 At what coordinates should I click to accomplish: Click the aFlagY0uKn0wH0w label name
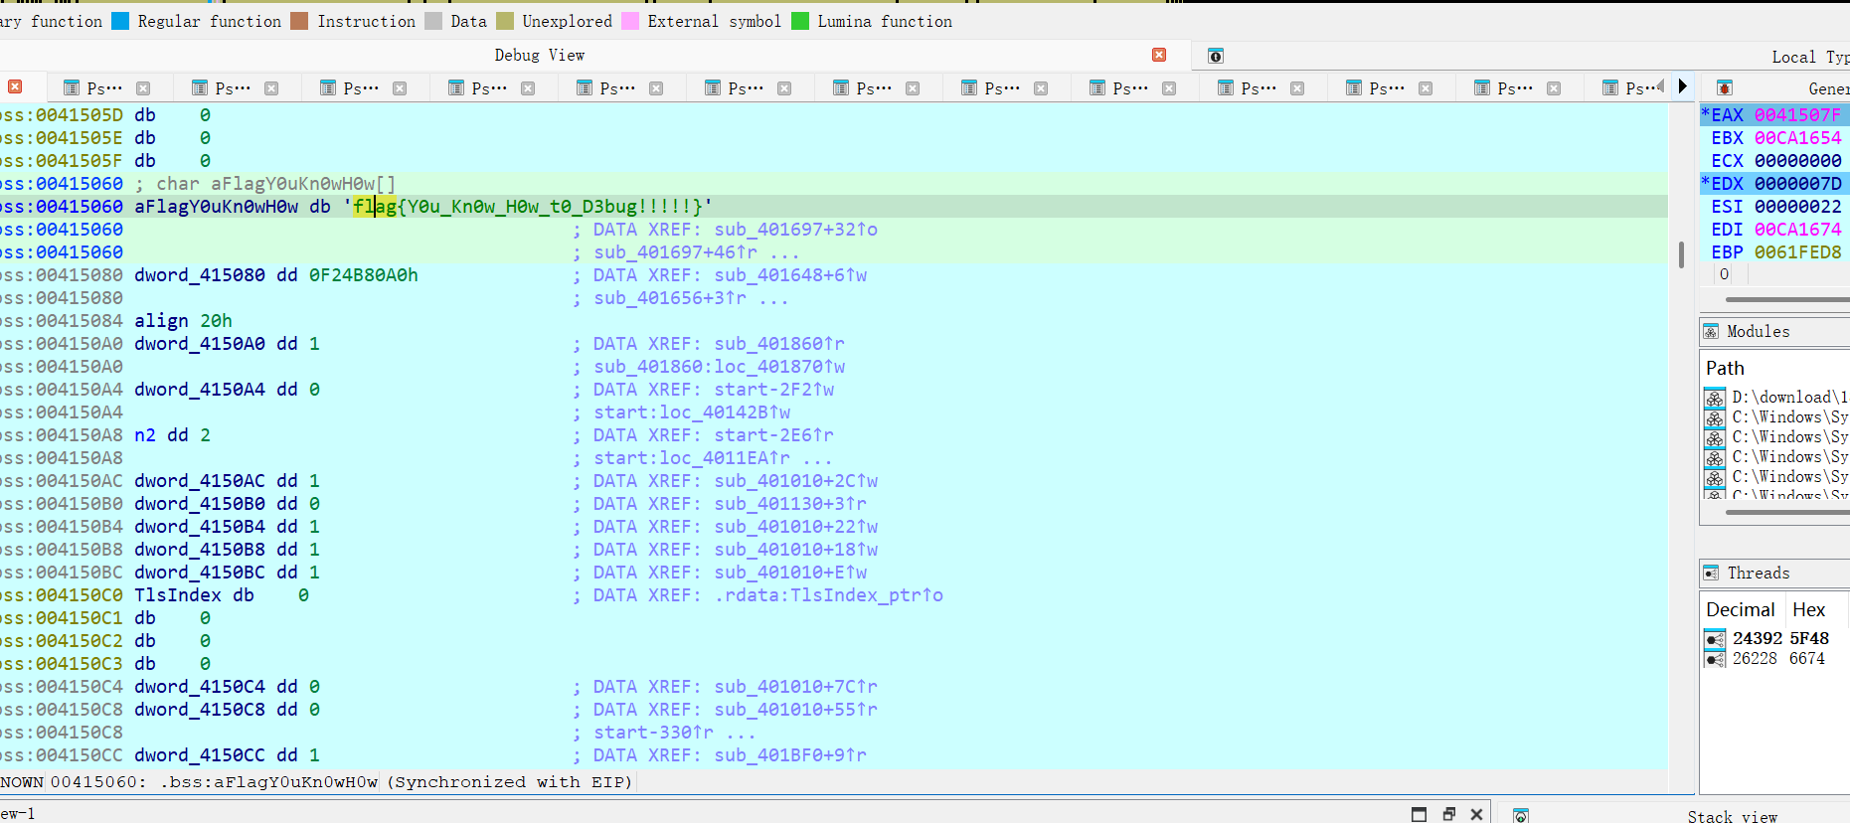click(216, 206)
